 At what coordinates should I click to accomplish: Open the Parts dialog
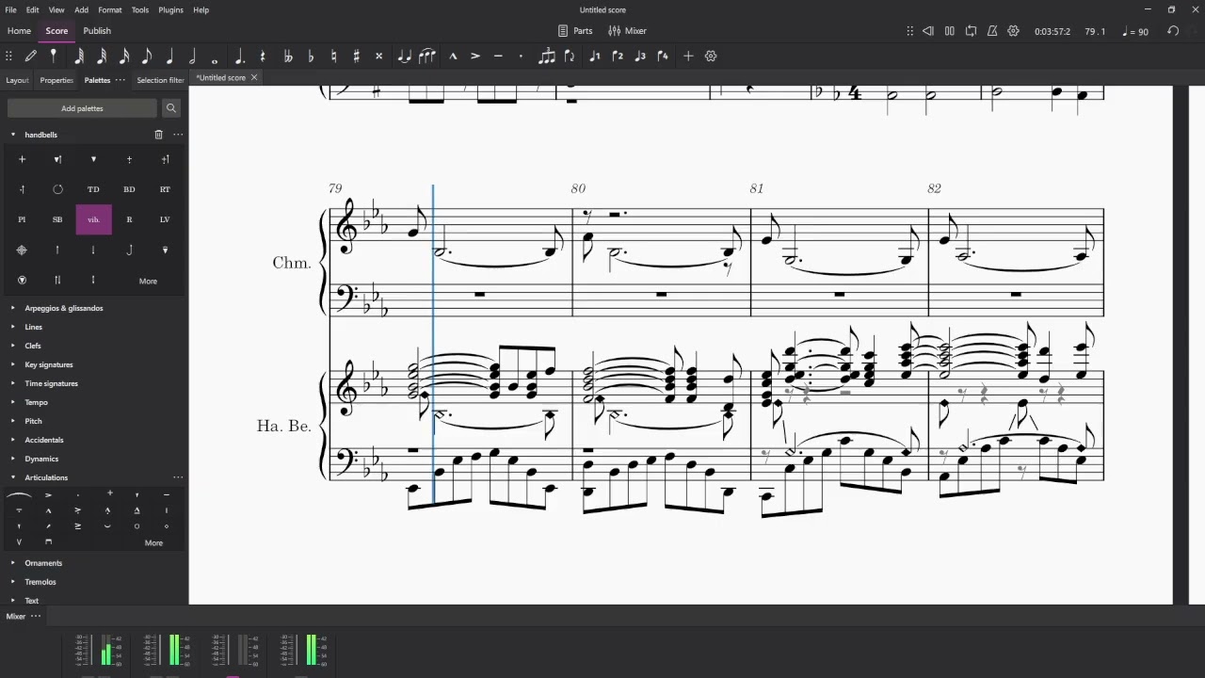(x=575, y=31)
